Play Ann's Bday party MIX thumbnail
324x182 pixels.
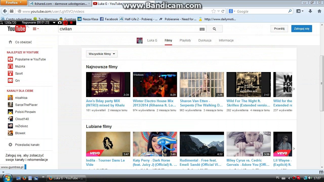[x=108, y=84]
